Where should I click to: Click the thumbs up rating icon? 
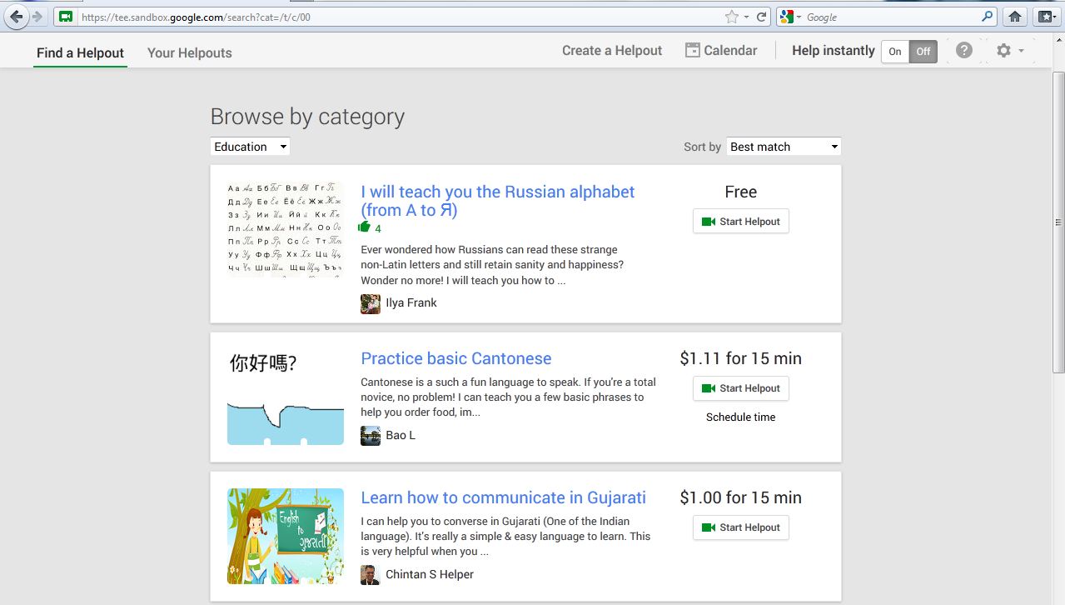point(364,227)
